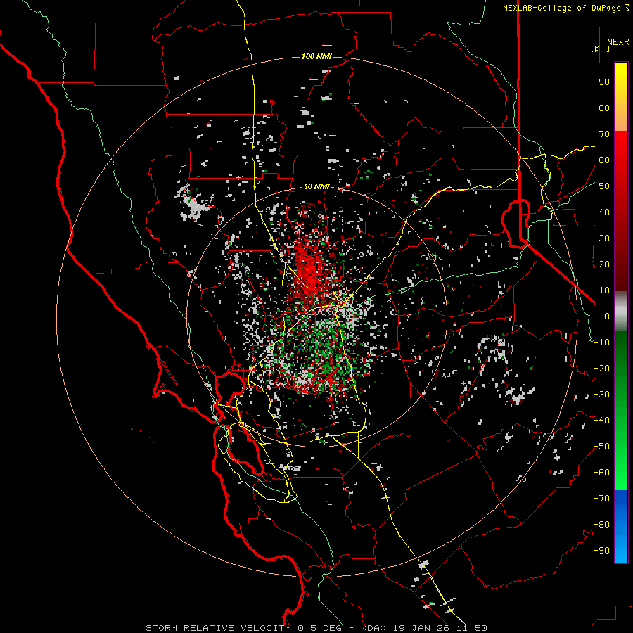The height and width of the screenshot is (633, 633).
Task: Click the -50 value on the velocity scale
Action: (x=601, y=447)
